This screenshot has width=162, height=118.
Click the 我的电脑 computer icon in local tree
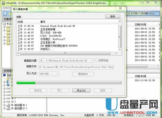click(5, 75)
